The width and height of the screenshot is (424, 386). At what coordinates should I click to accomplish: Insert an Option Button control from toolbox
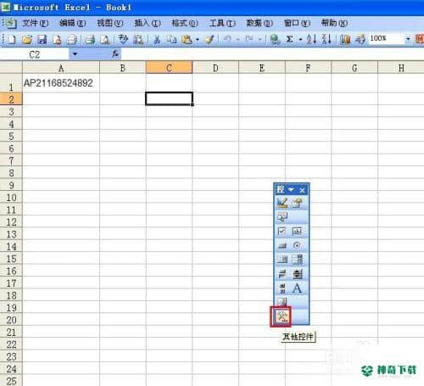[297, 245]
